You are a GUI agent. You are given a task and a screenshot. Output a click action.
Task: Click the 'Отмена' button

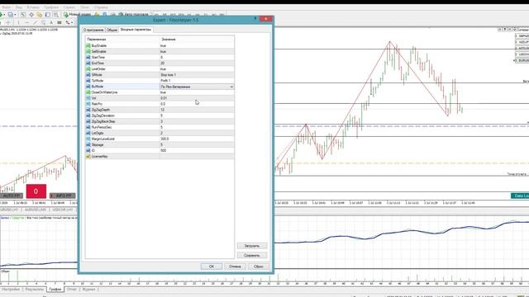tap(235, 266)
